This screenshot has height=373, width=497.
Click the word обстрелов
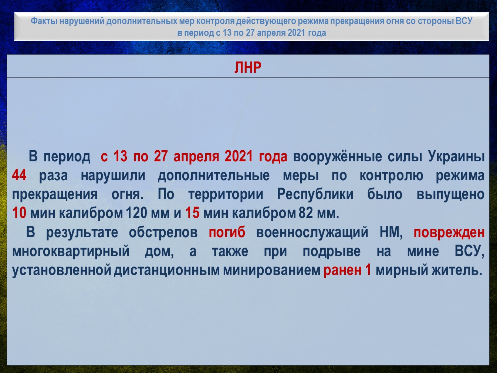[163, 232]
